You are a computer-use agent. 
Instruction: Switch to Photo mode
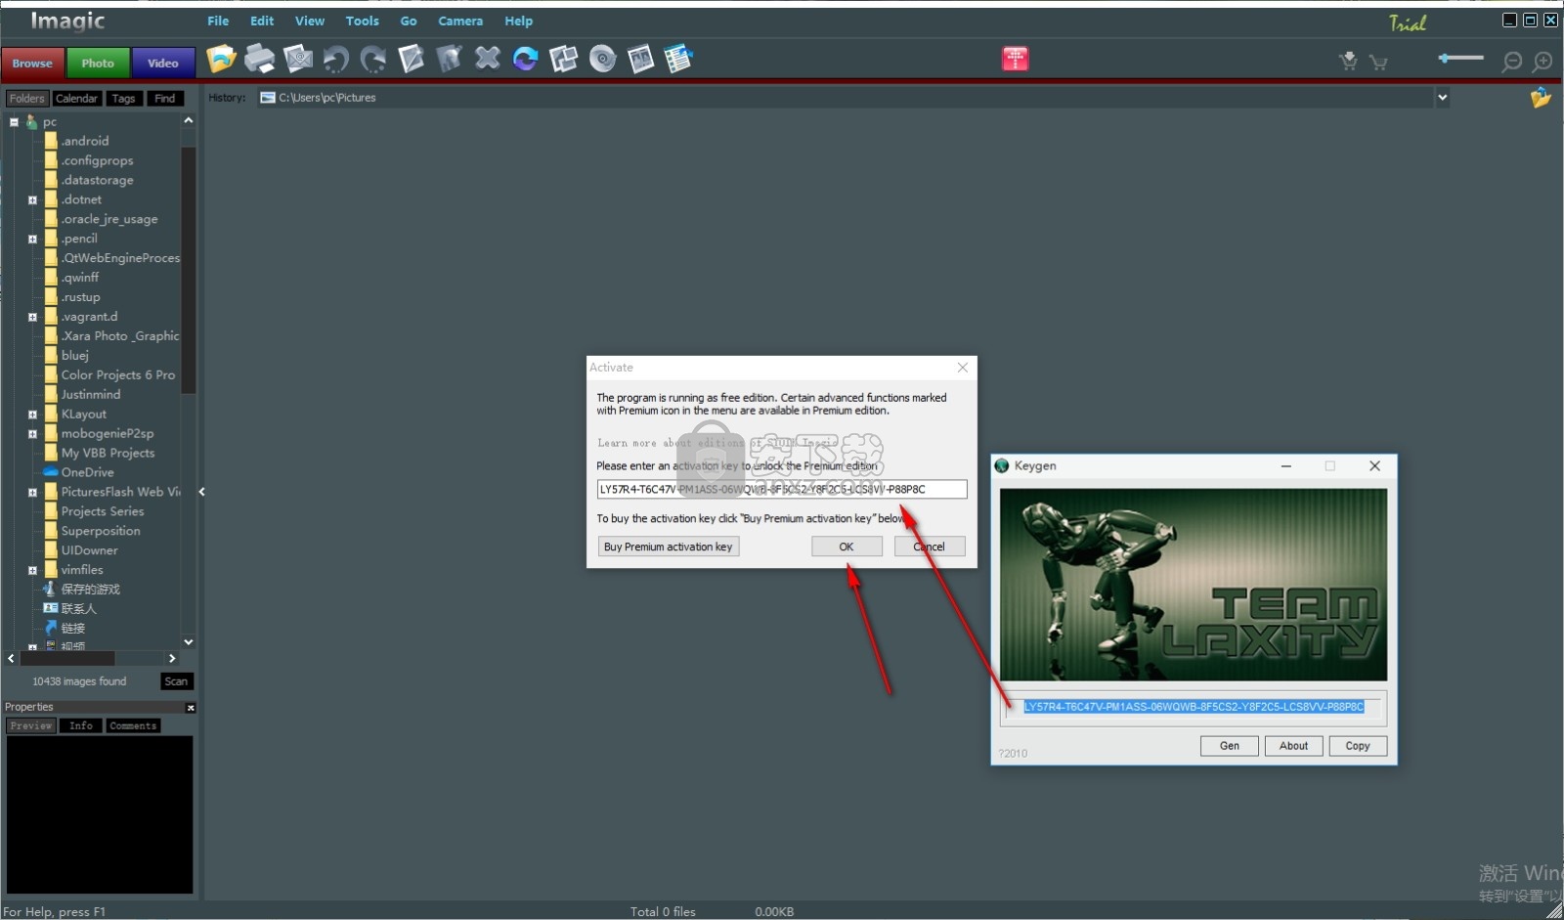coord(98,63)
